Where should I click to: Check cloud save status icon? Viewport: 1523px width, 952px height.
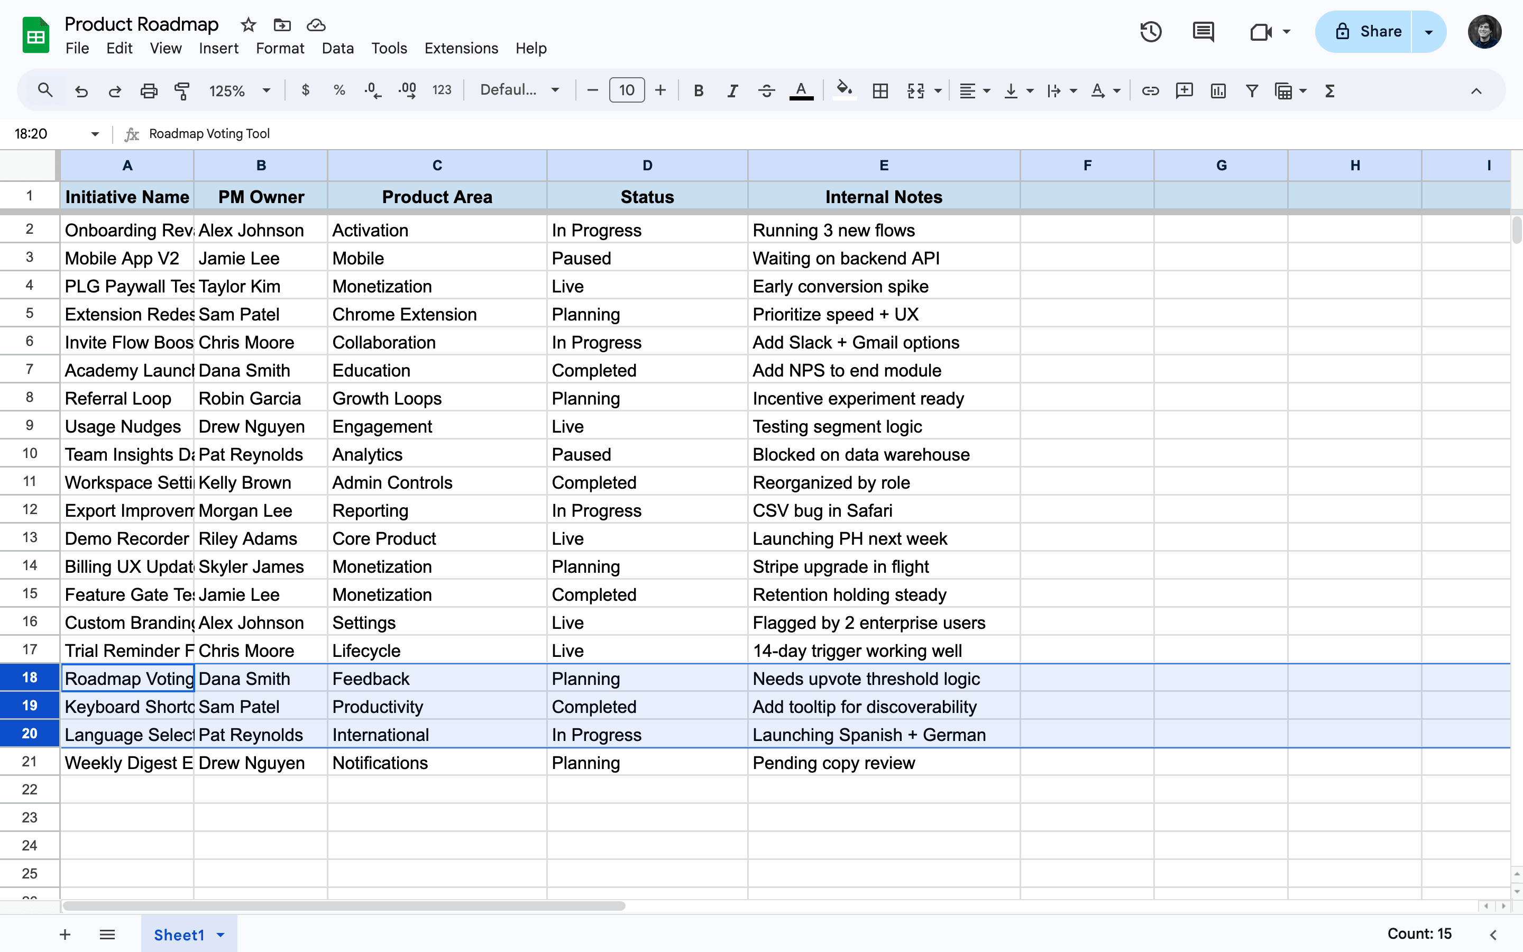(x=316, y=25)
